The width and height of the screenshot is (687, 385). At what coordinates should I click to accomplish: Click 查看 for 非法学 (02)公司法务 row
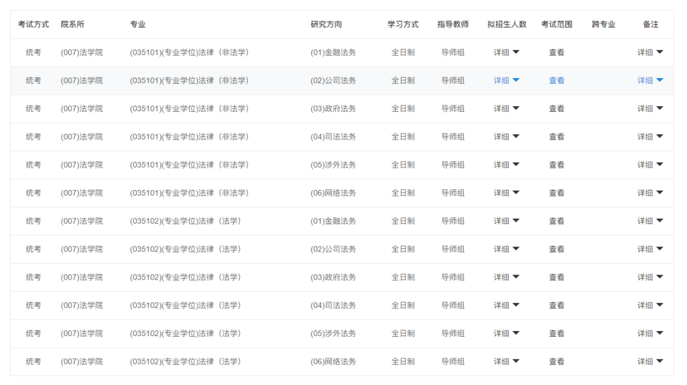[x=557, y=81]
